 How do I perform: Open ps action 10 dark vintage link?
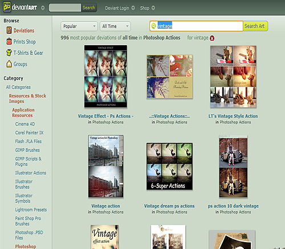click(x=233, y=206)
